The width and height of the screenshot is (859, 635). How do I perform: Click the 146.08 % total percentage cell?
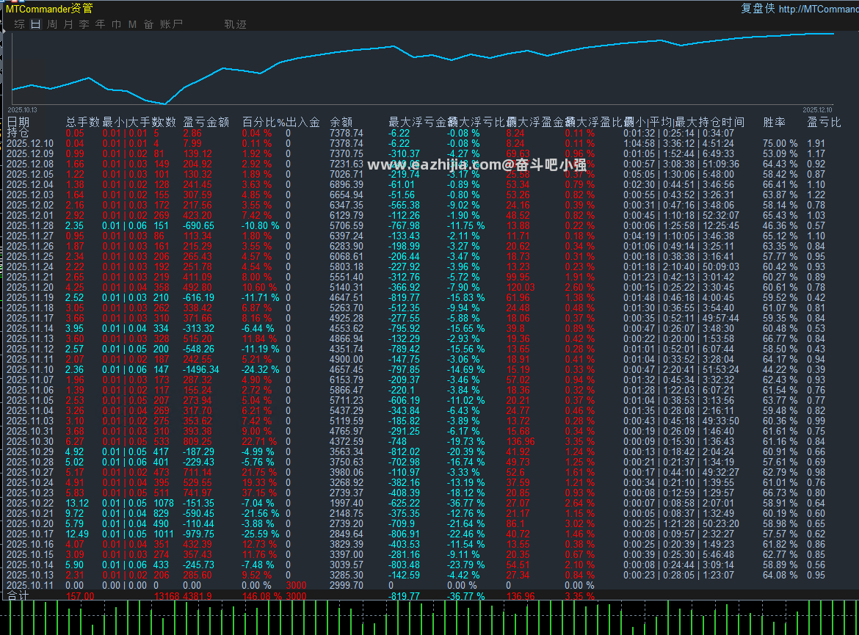[262, 596]
